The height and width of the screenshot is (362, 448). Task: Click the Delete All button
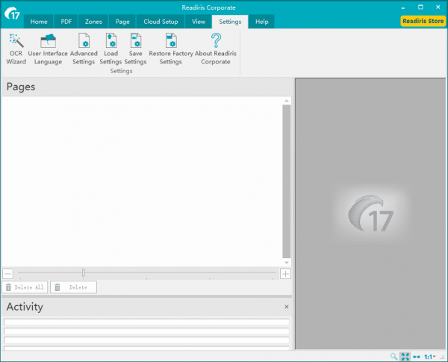[25, 287]
